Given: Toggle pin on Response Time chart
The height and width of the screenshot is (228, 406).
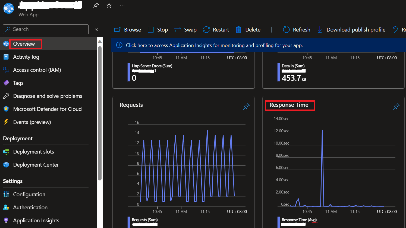Looking at the screenshot, I should [396, 107].
